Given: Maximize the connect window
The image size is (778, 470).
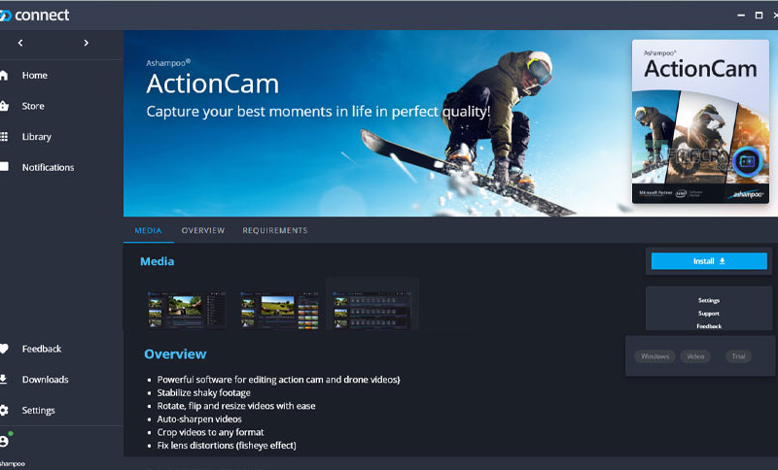Looking at the screenshot, I should pos(759,16).
